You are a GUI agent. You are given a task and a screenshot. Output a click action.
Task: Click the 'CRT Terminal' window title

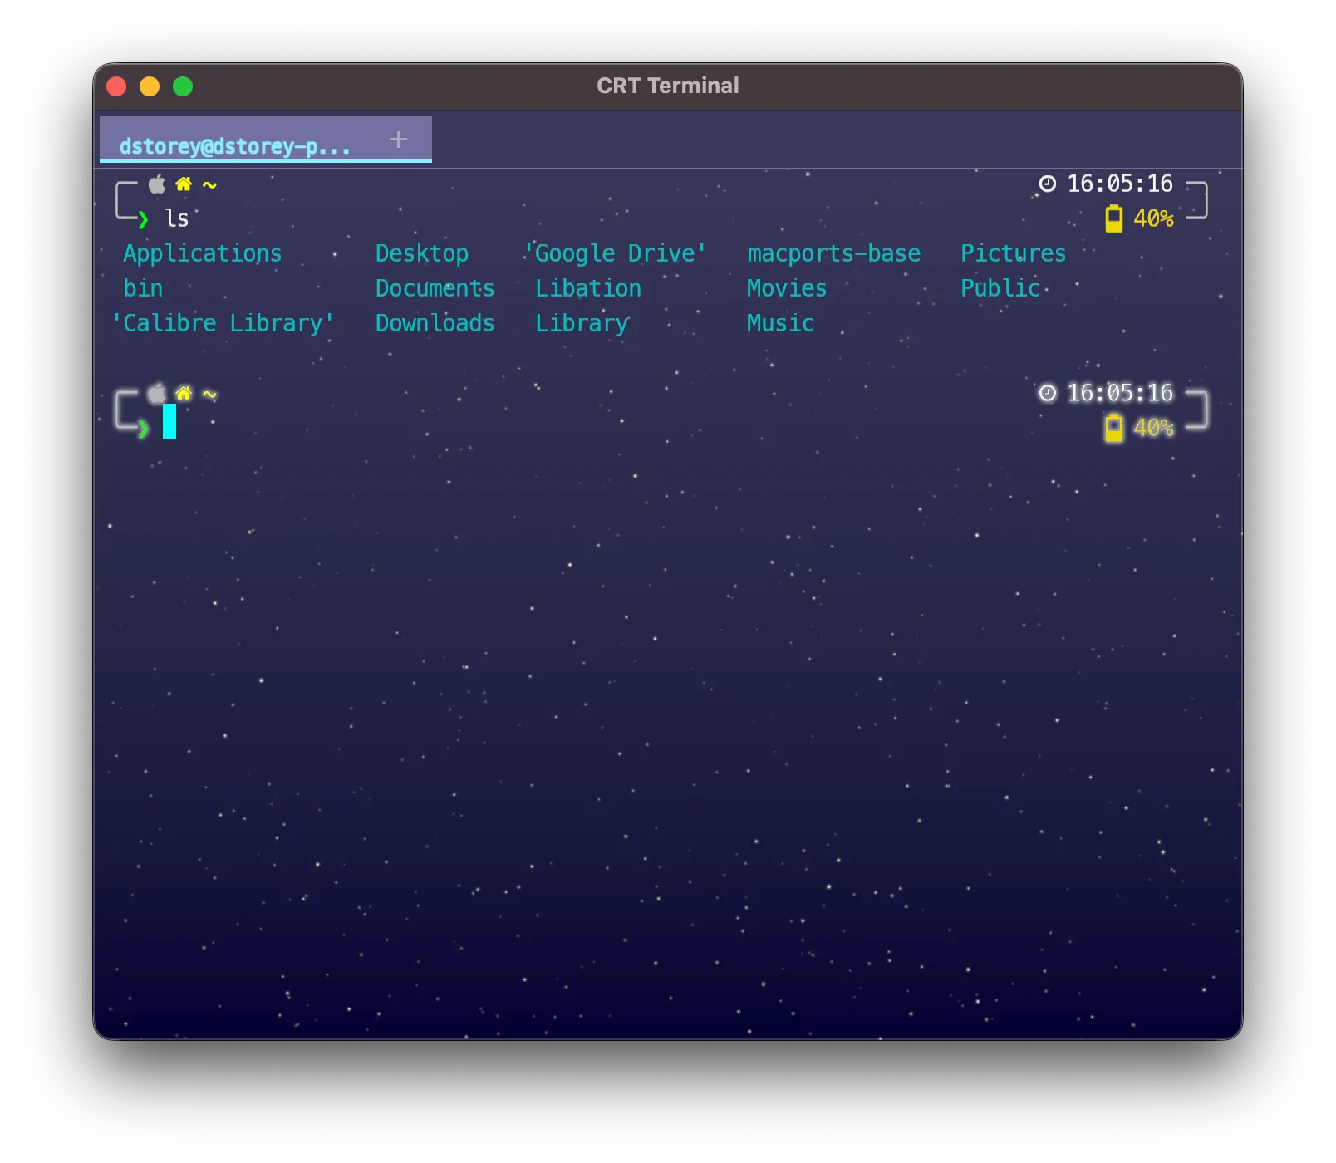tap(668, 86)
